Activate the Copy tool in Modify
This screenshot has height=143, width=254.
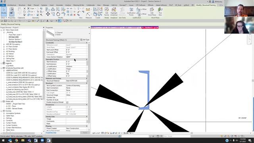(53, 14)
